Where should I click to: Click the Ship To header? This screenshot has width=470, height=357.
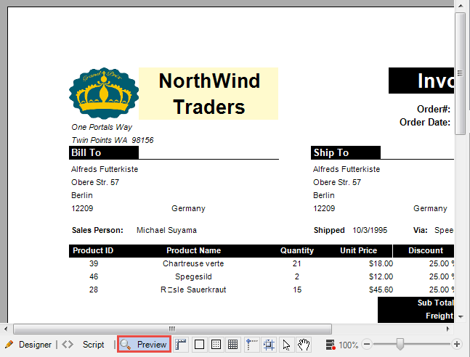pyautogui.click(x=346, y=152)
